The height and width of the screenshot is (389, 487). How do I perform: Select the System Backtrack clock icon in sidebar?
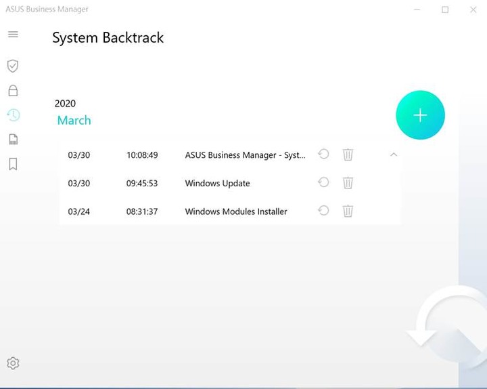point(14,115)
